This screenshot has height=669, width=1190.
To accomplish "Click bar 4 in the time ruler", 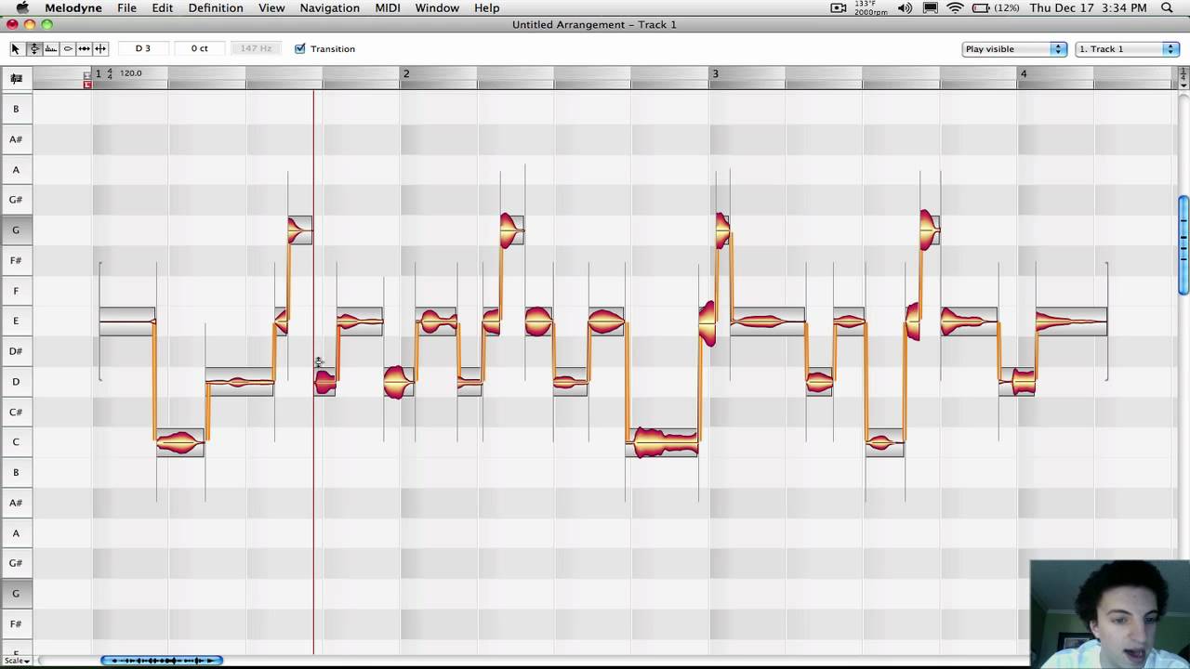I will (1024, 73).
